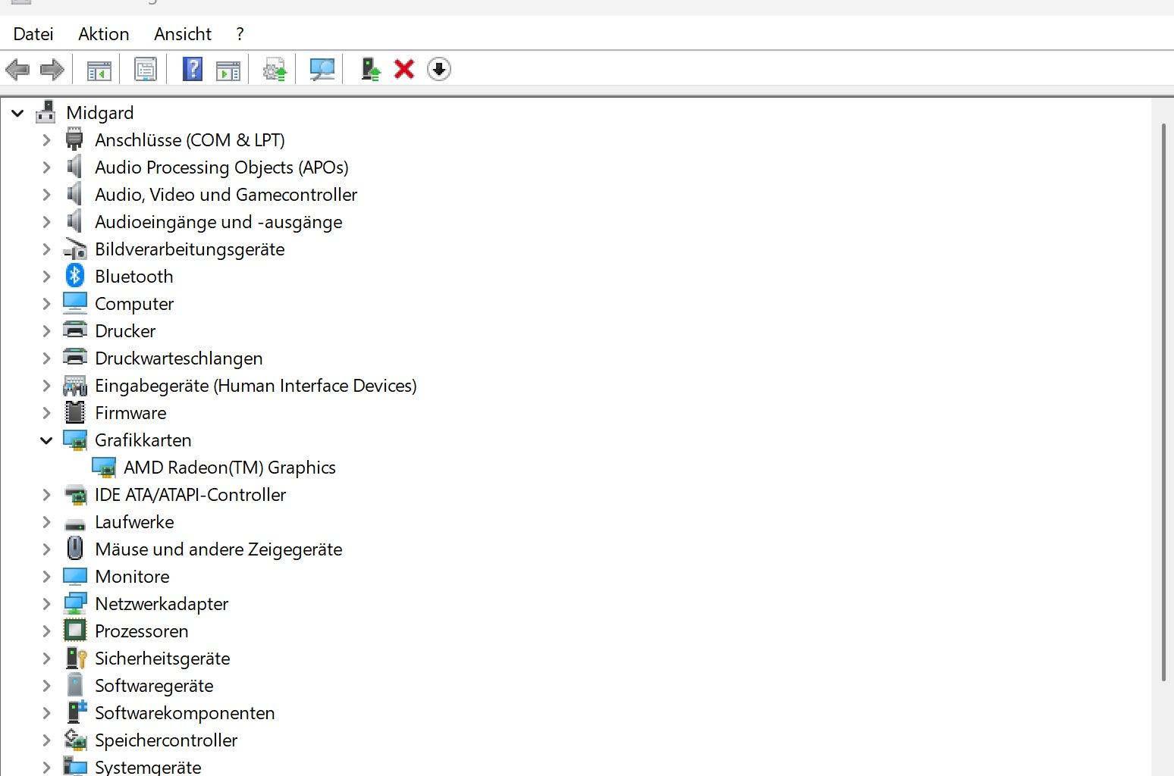Select the Grafikkarten label
Screen dimensions: 1174x776
point(143,440)
